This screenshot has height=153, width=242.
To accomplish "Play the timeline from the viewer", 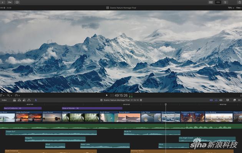I will (107, 96).
